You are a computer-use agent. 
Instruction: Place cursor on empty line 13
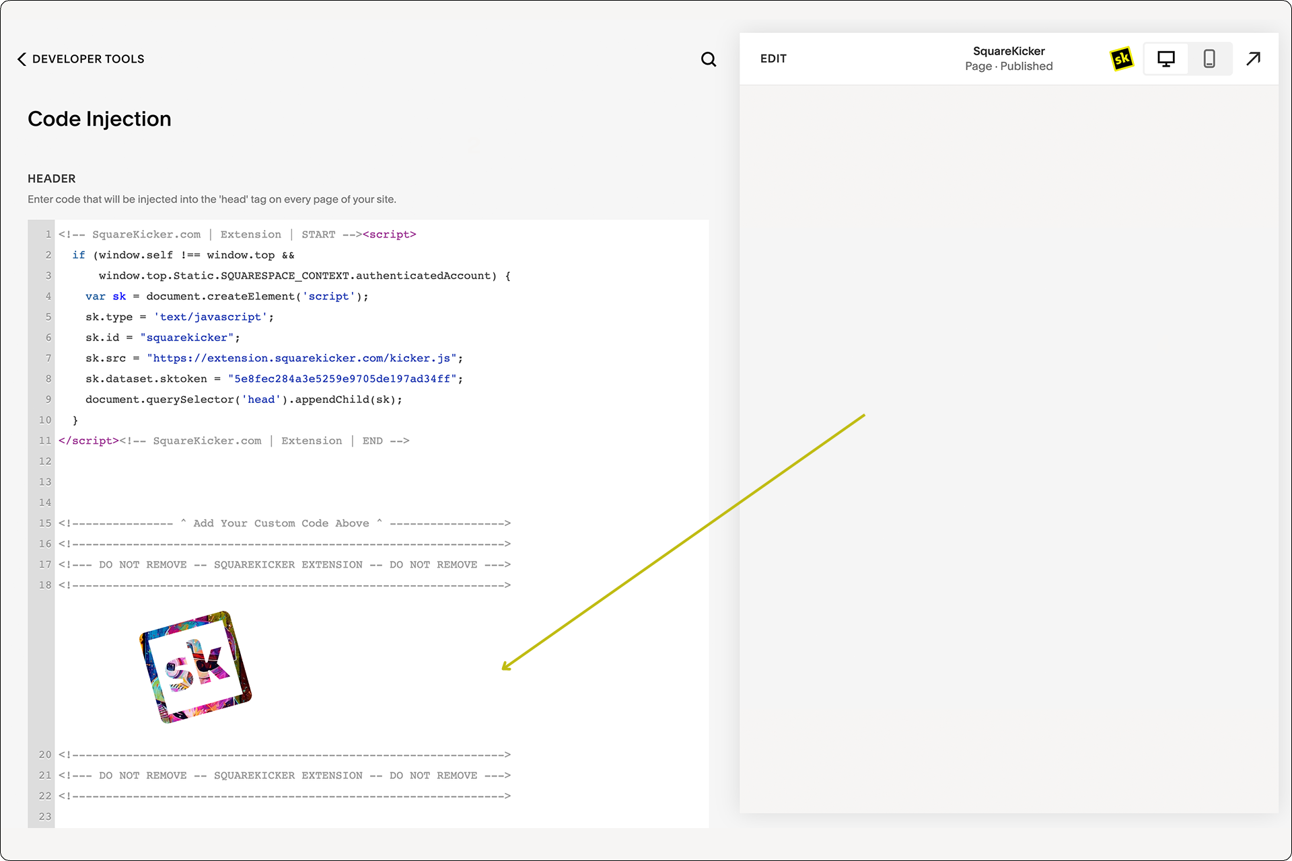pos(382,482)
